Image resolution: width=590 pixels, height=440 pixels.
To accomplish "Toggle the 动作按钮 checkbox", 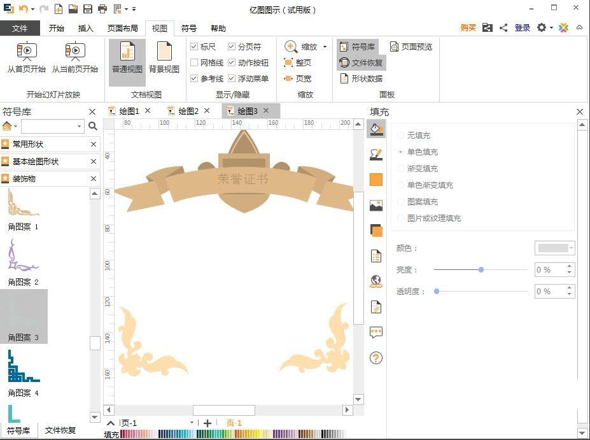I will 230,62.
